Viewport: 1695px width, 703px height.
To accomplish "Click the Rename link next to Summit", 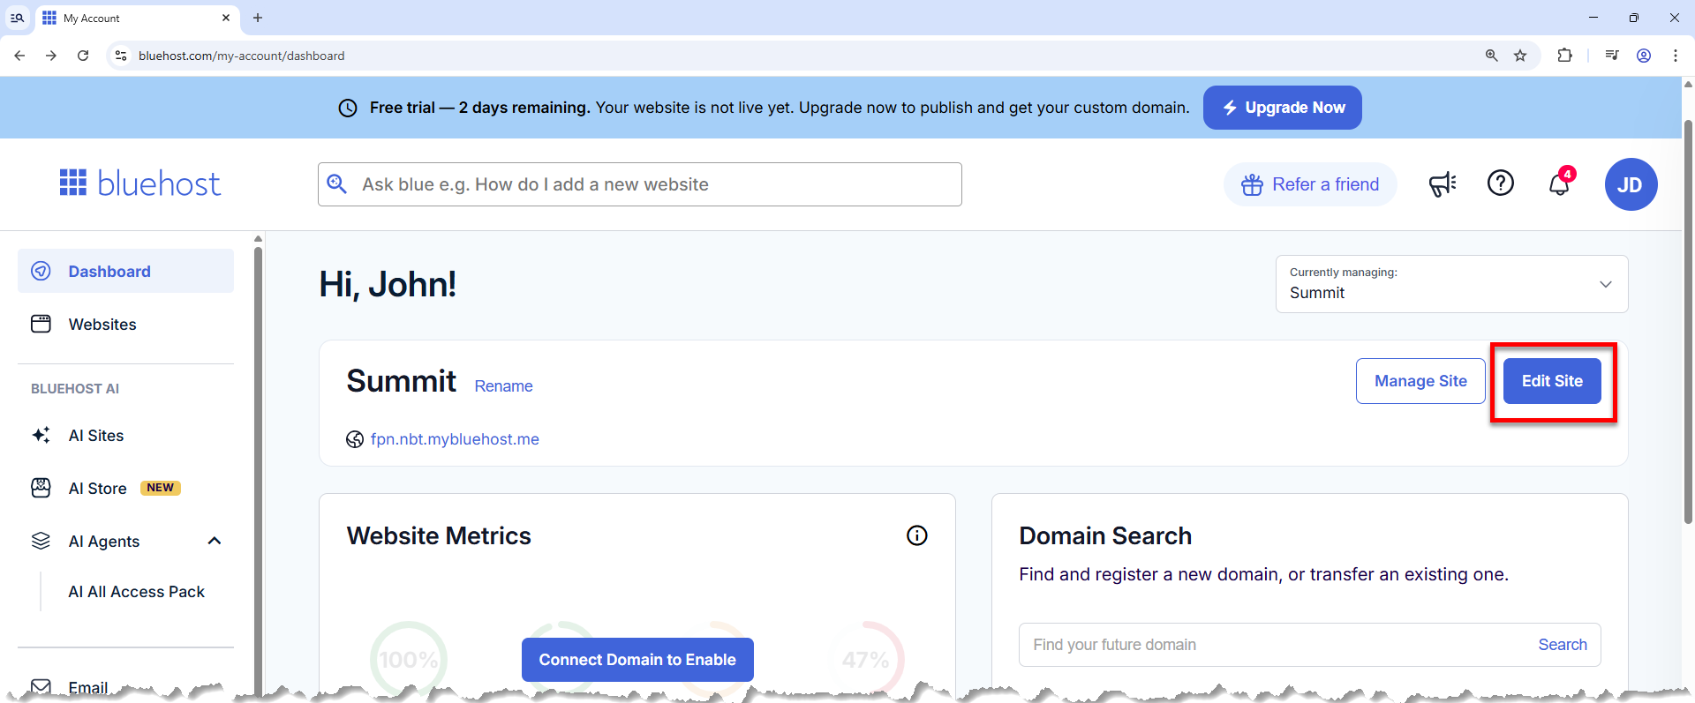I will (x=503, y=386).
